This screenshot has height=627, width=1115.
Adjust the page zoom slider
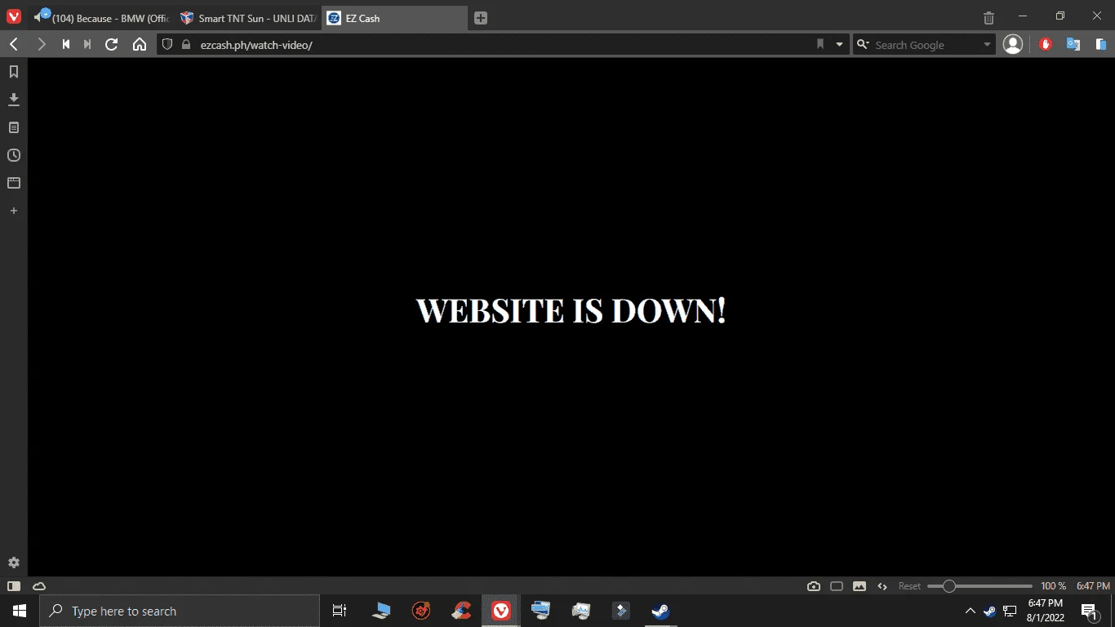tap(980, 586)
